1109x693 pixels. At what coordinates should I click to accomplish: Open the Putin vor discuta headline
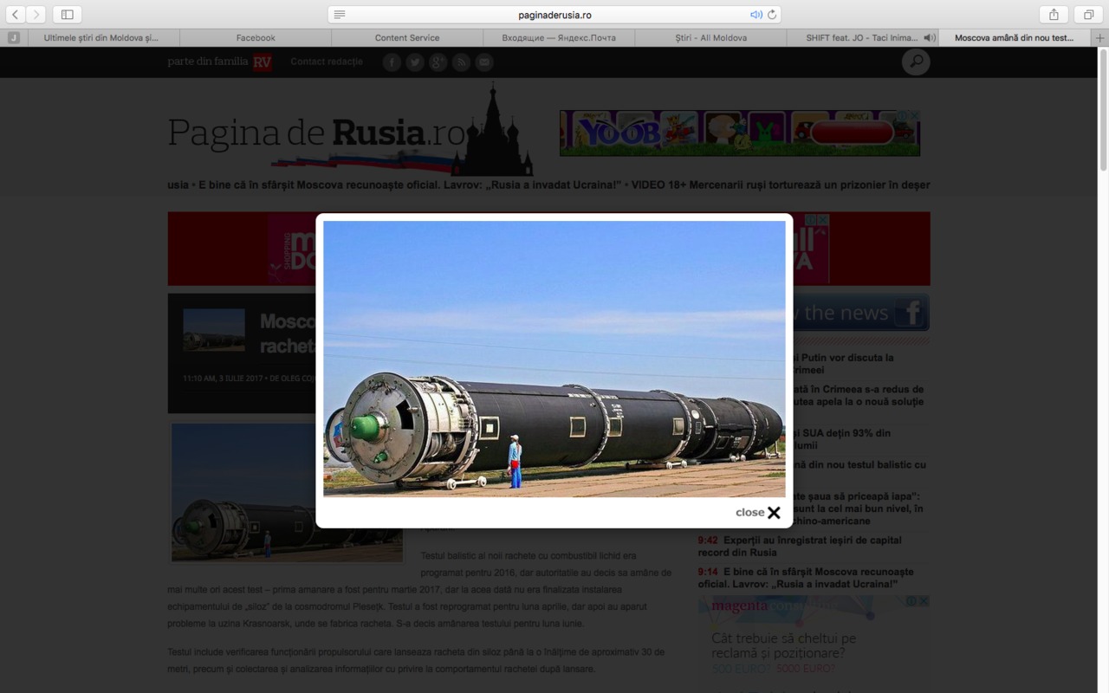click(x=842, y=364)
